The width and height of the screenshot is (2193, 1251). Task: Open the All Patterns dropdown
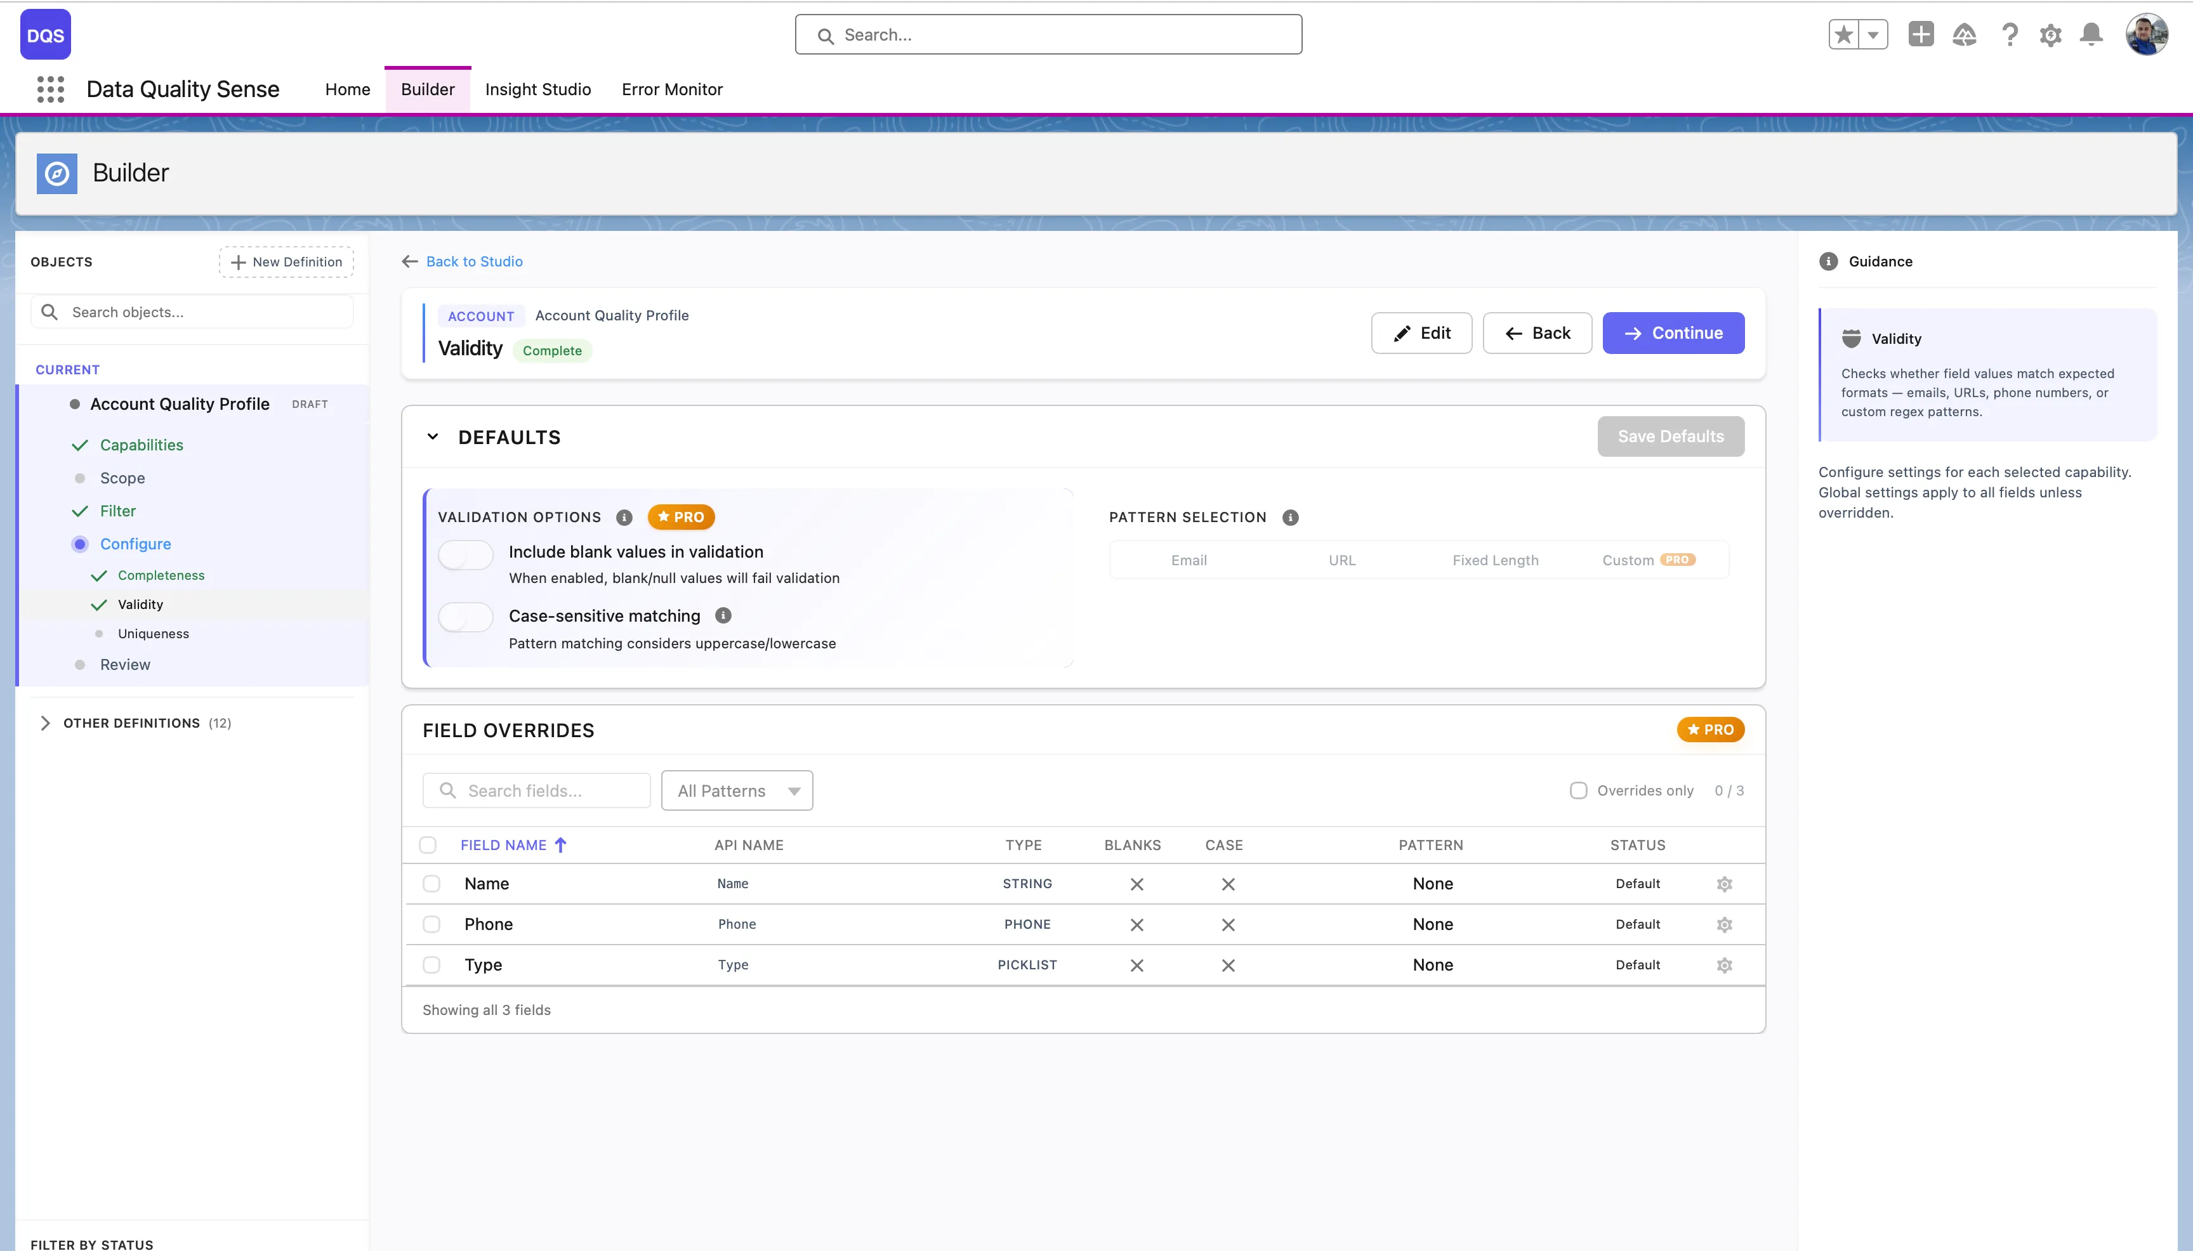coord(737,790)
